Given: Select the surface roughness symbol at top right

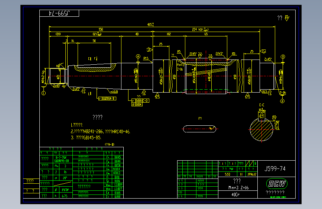Looking at the screenshot, I should (287, 18).
